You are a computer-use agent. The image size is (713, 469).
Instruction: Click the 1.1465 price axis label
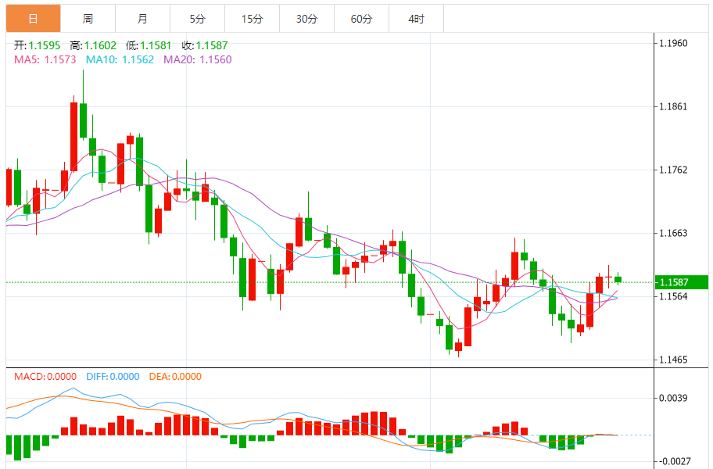(x=673, y=360)
